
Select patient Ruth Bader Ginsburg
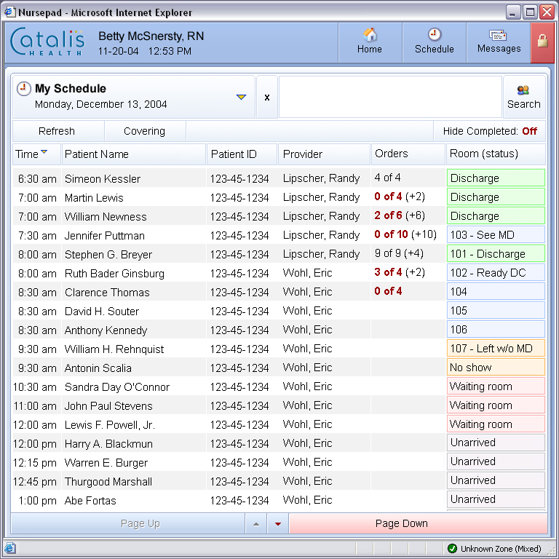pos(114,273)
